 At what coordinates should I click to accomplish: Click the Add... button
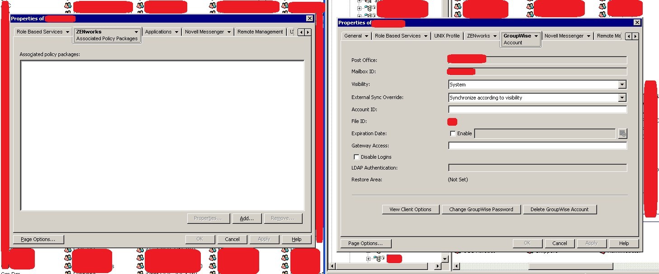pos(247,218)
